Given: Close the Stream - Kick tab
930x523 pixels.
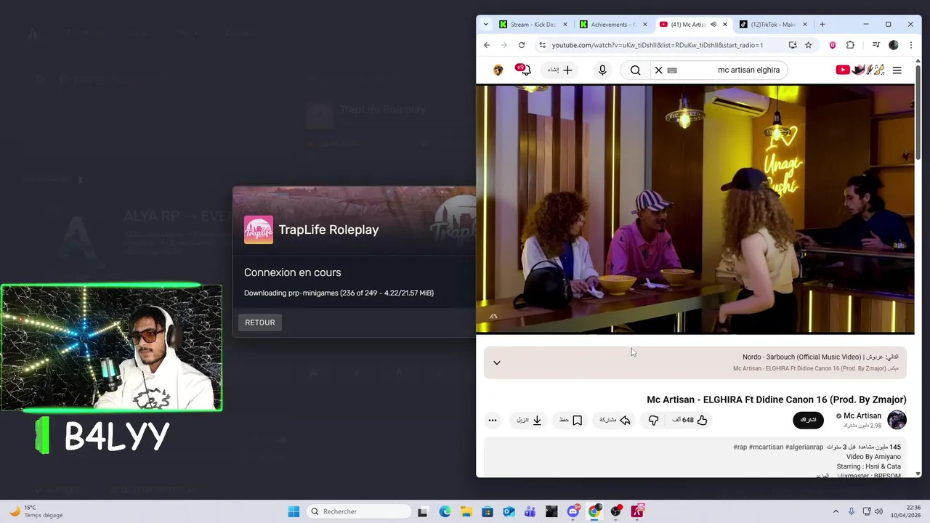Looking at the screenshot, I should coord(565,24).
